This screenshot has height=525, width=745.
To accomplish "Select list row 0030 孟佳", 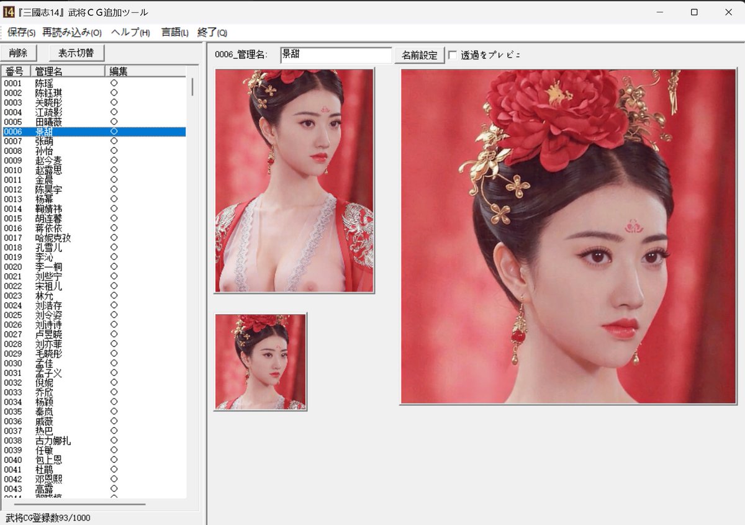I will pos(94,364).
